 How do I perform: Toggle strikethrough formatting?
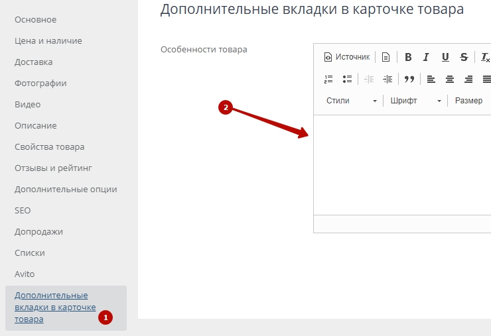(464, 57)
